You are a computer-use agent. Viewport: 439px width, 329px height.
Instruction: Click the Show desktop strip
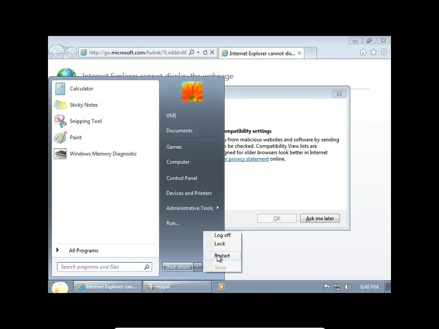point(388,287)
